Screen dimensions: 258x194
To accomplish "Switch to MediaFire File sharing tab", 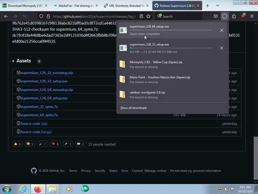I will (76, 6).
